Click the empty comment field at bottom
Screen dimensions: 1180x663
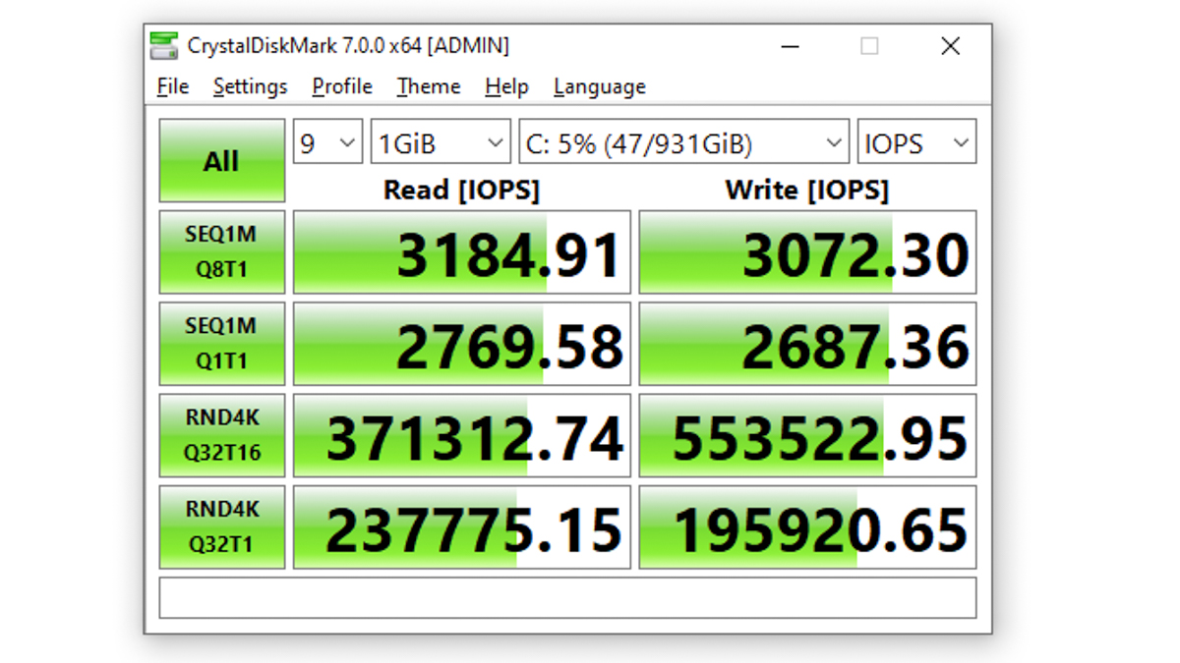pyautogui.click(x=567, y=597)
